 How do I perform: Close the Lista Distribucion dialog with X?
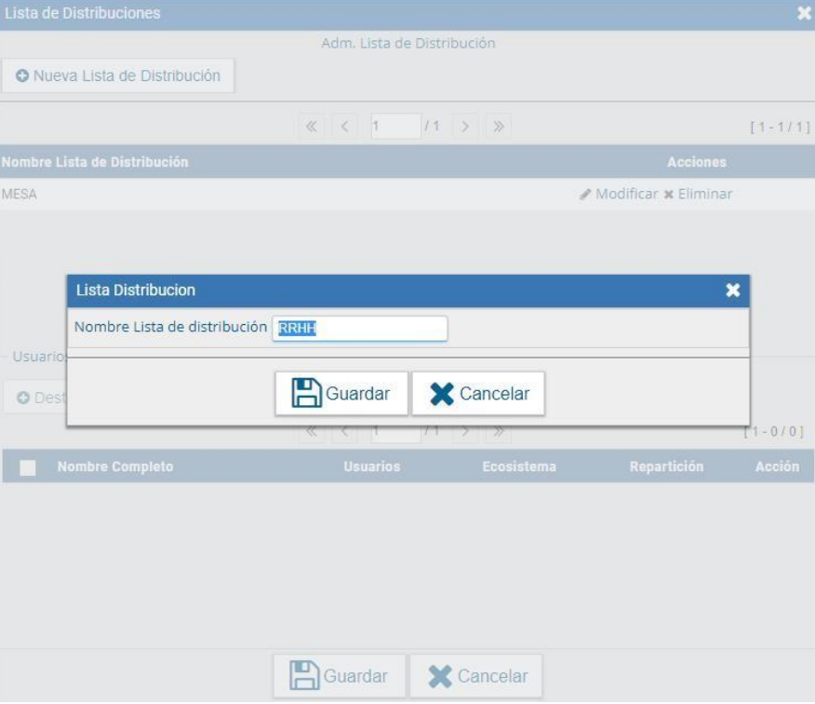732,291
